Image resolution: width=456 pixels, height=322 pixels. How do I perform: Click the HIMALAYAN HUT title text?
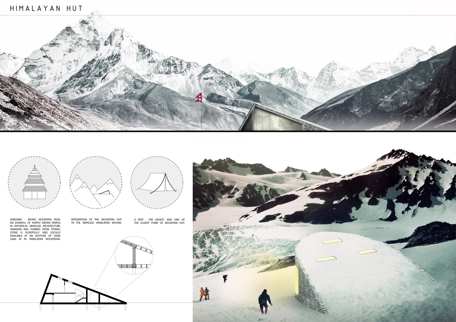[46, 8]
